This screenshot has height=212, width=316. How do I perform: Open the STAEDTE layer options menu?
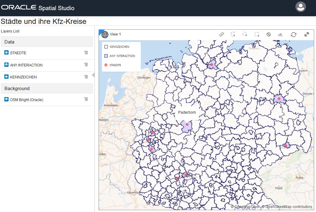86,53
